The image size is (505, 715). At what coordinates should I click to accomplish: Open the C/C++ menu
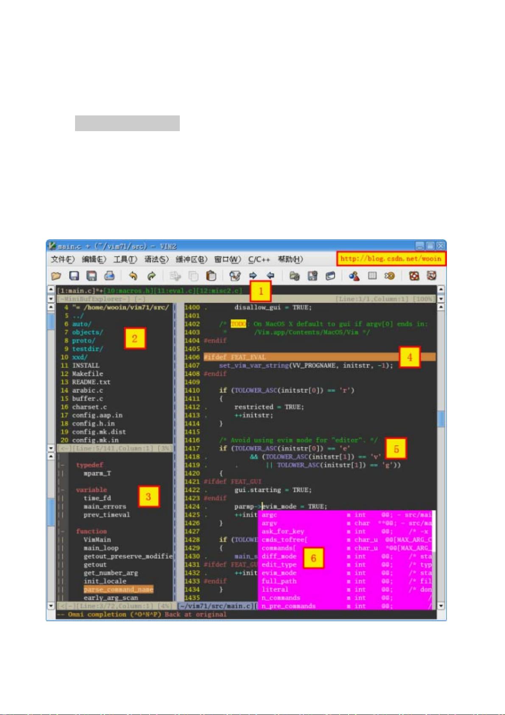pos(259,259)
